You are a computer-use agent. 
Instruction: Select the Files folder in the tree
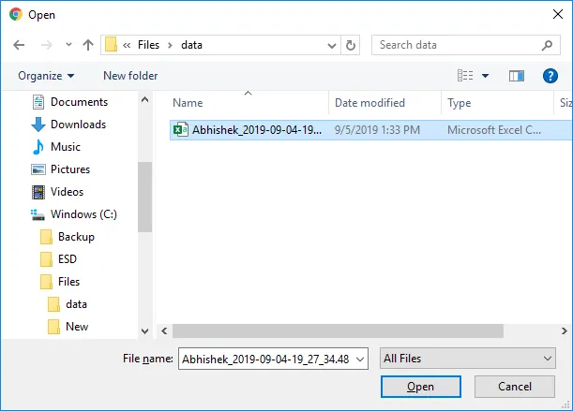68,282
